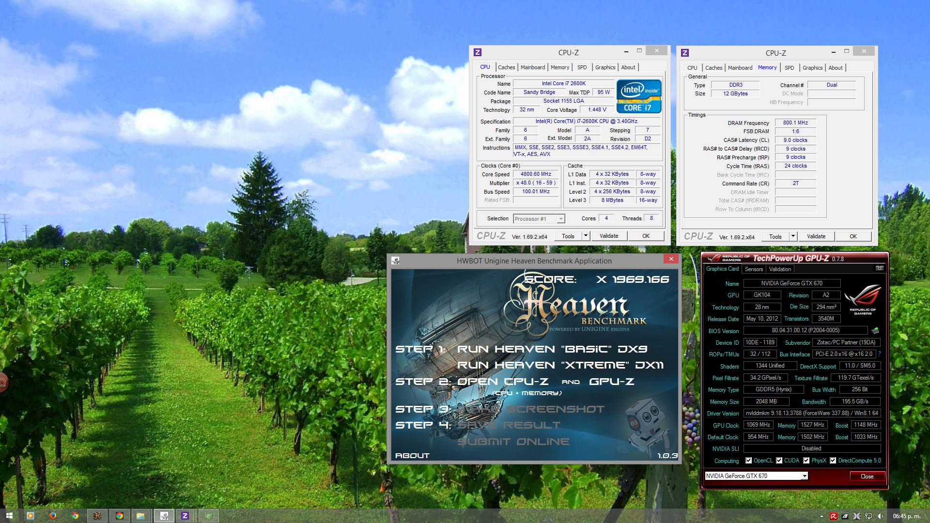Expand the NVIDIA GeForce GTX 670 dropdown in GPU-Z
The image size is (930, 523).
[804, 476]
